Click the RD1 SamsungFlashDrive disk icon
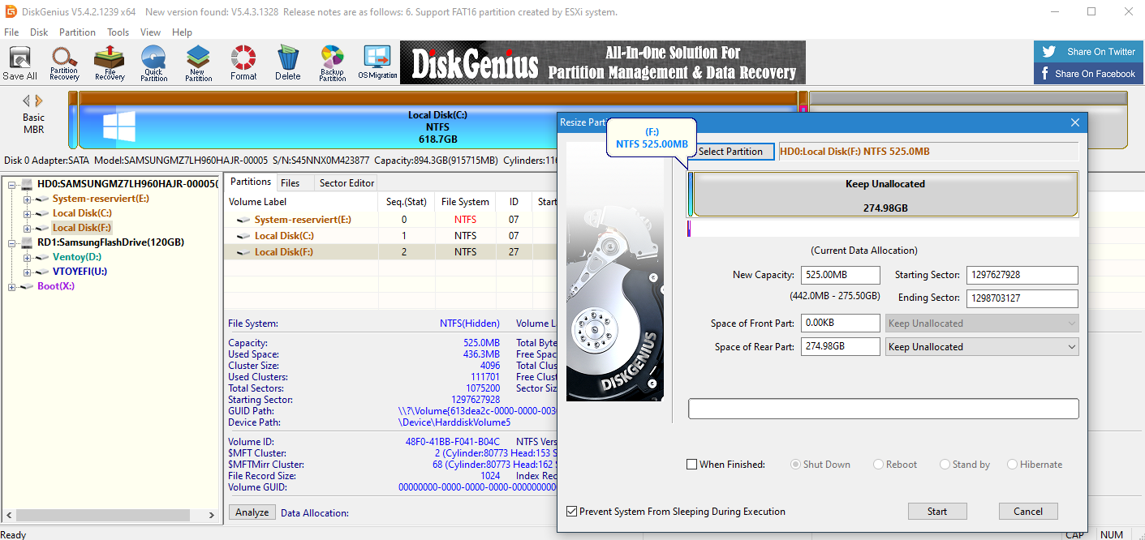Image resolution: width=1145 pixels, height=540 pixels. [28, 242]
